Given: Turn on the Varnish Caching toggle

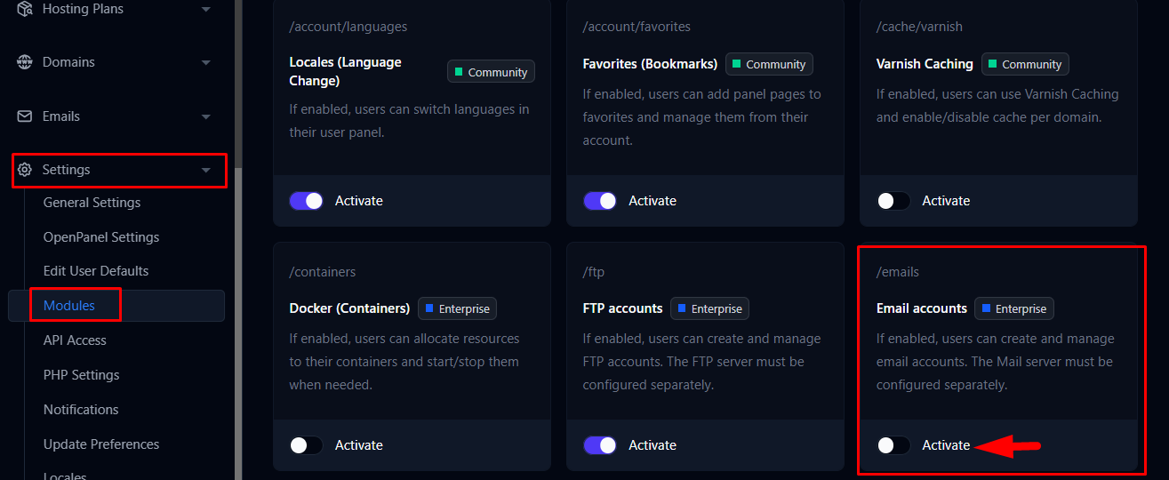Looking at the screenshot, I should [x=893, y=201].
